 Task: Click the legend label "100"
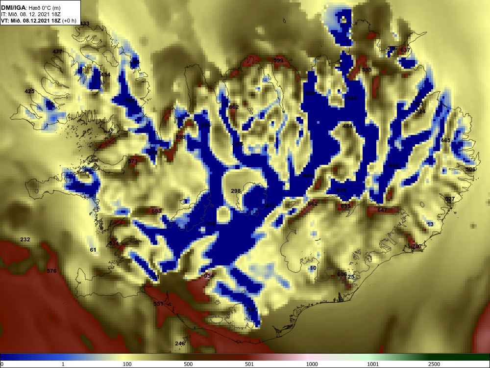point(127,364)
